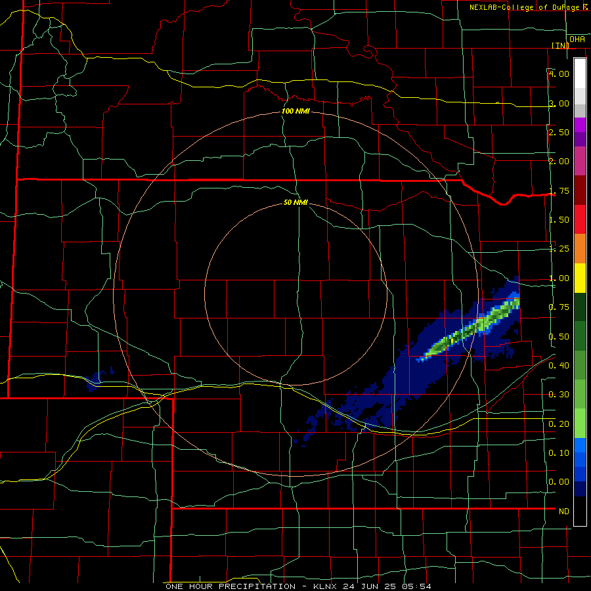Pick the bright purple swatch at 2.50

tap(580, 125)
